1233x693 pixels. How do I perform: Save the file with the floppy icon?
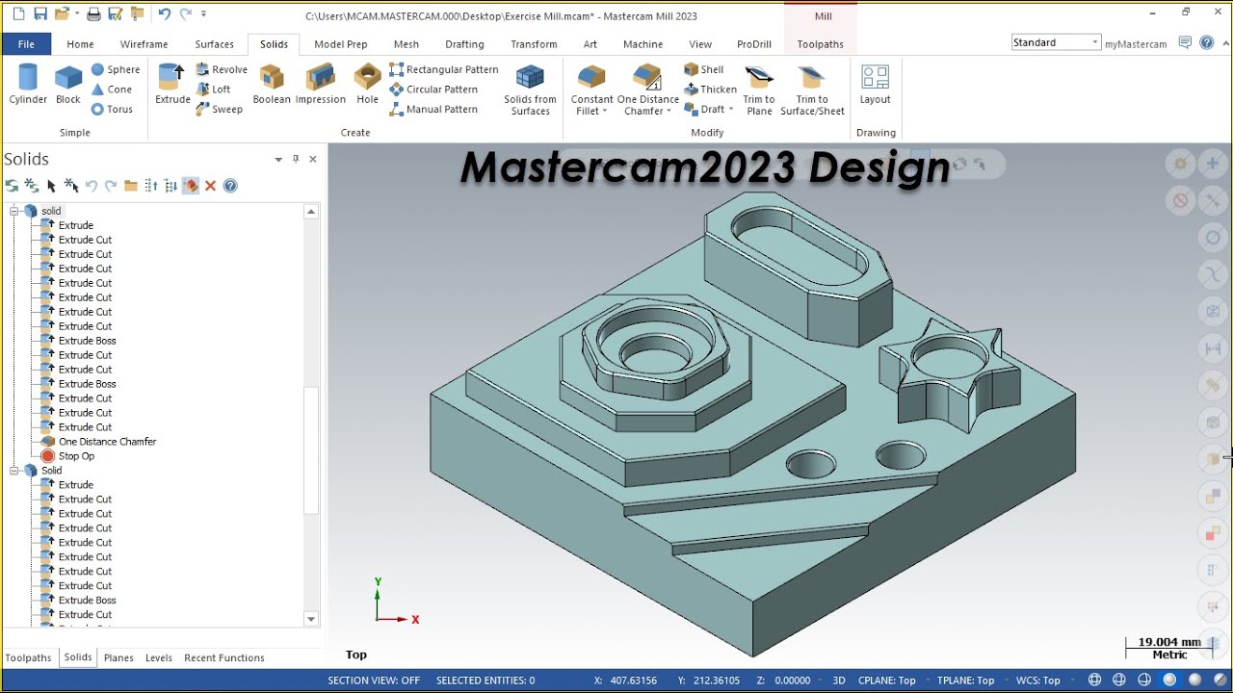[x=40, y=14]
